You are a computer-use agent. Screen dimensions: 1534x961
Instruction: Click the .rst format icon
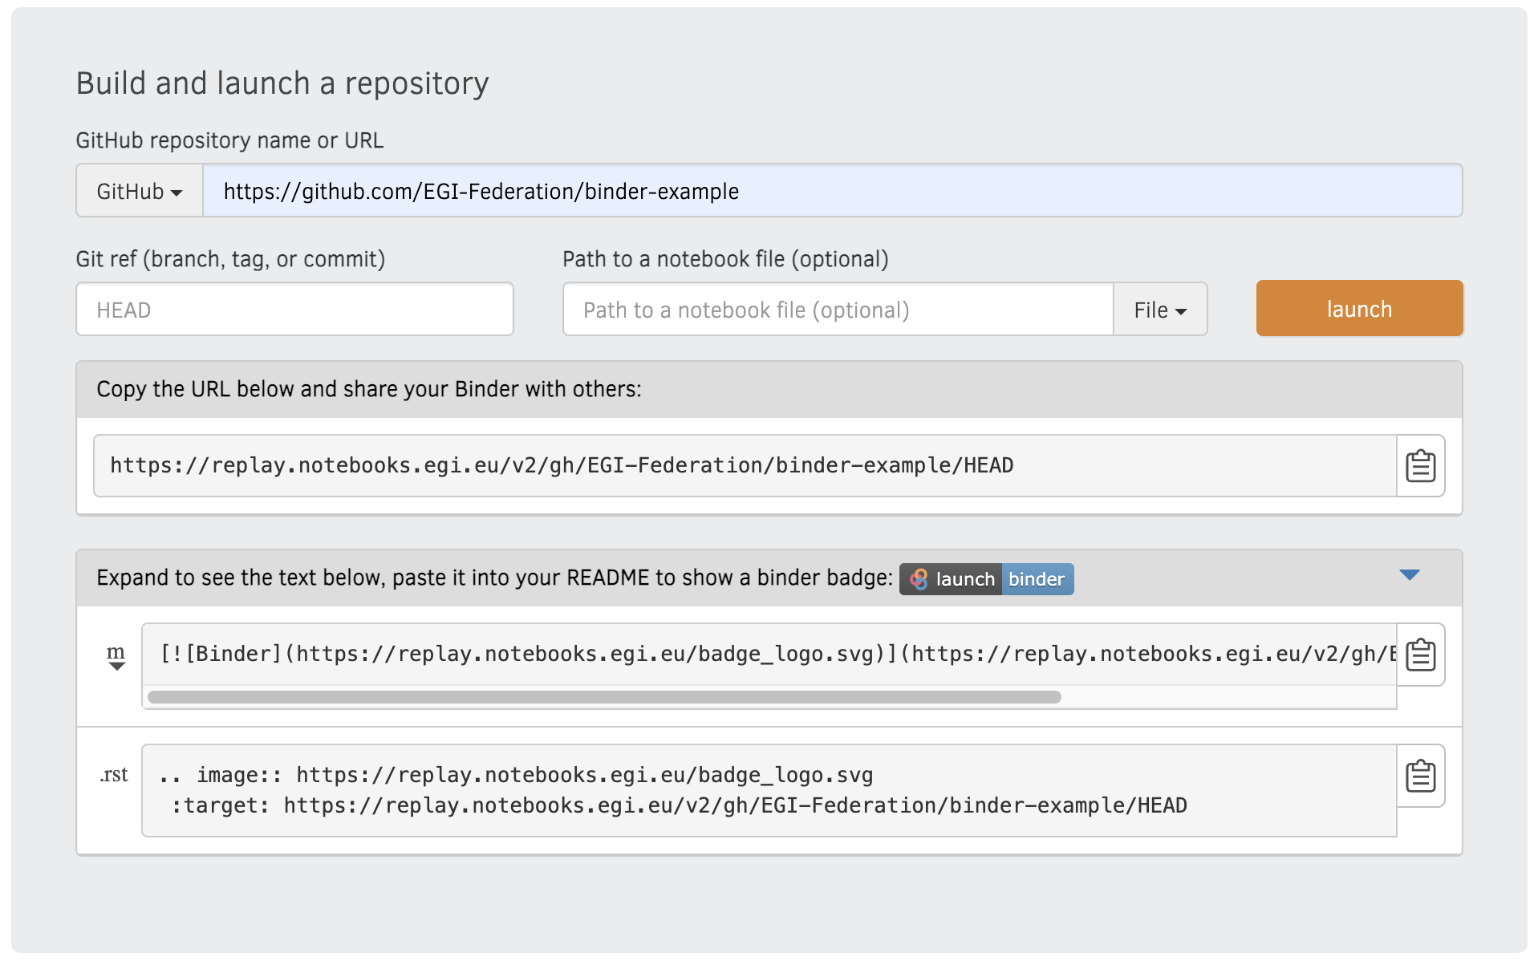pos(114,775)
